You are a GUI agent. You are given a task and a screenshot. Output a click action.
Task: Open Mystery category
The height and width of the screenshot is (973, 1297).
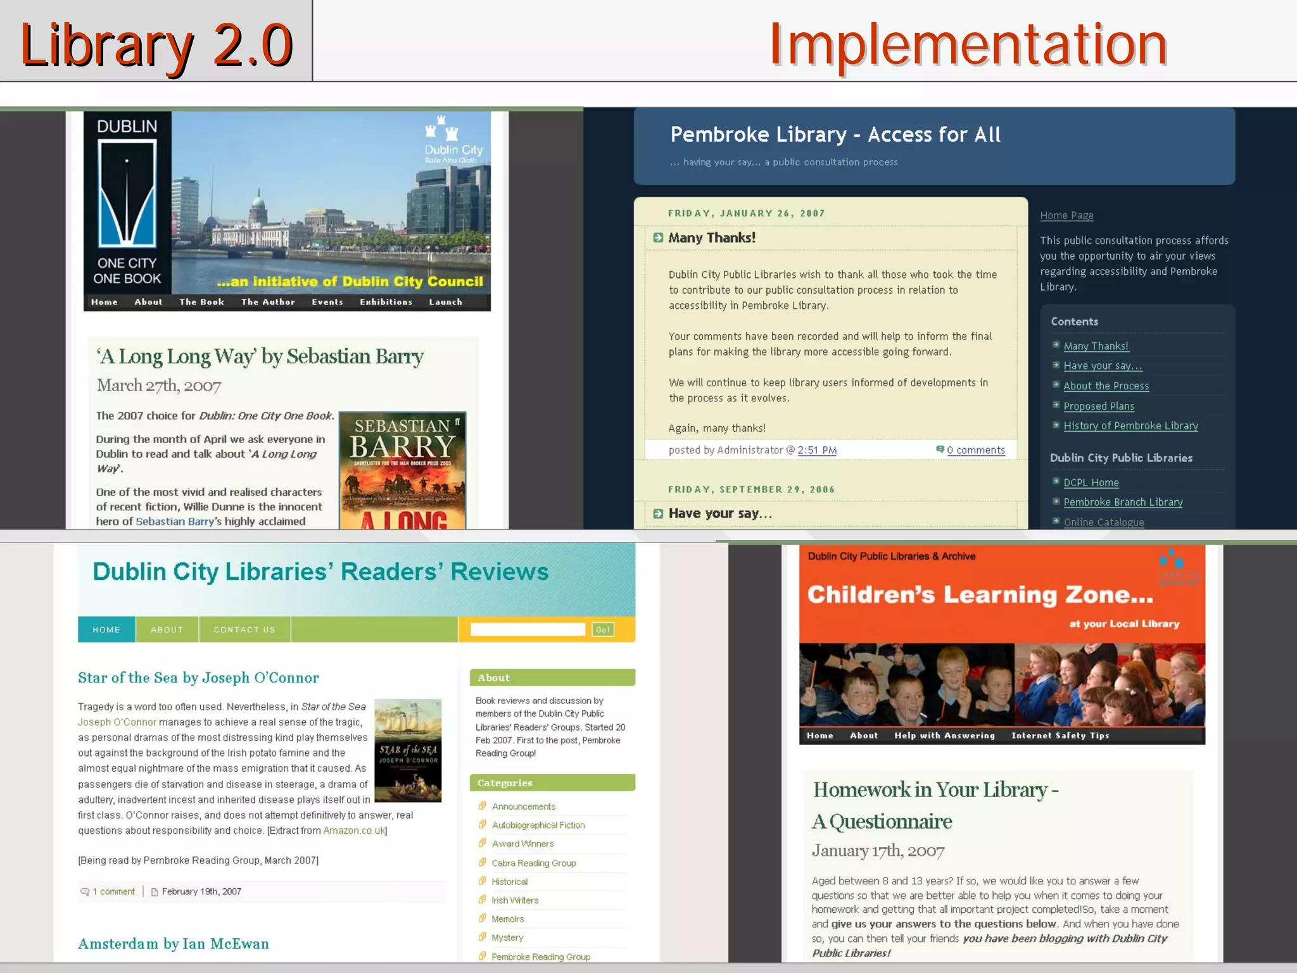508,938
